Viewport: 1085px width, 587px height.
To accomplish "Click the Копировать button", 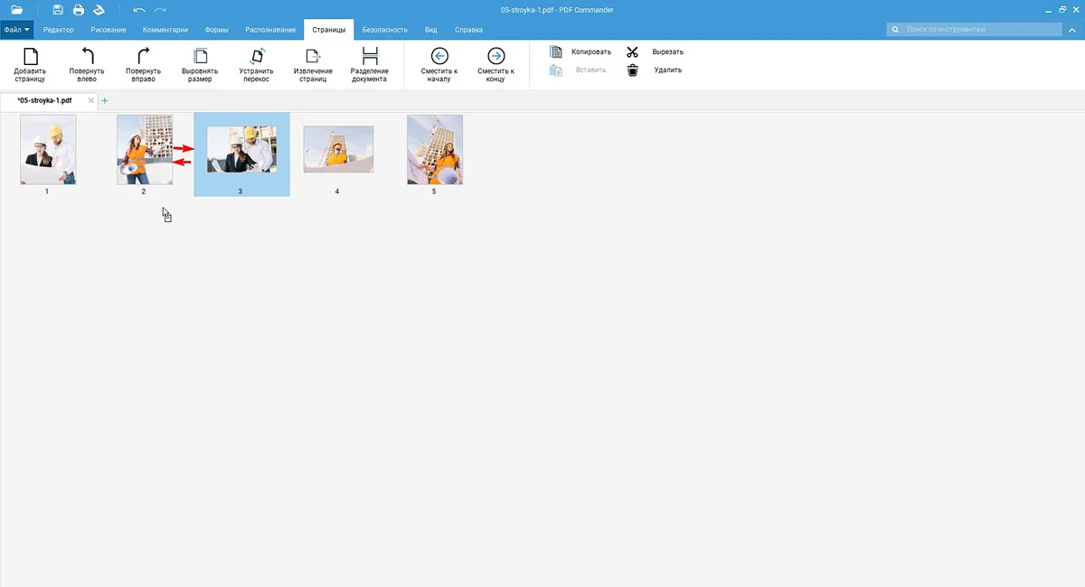I will coord(581,52).
